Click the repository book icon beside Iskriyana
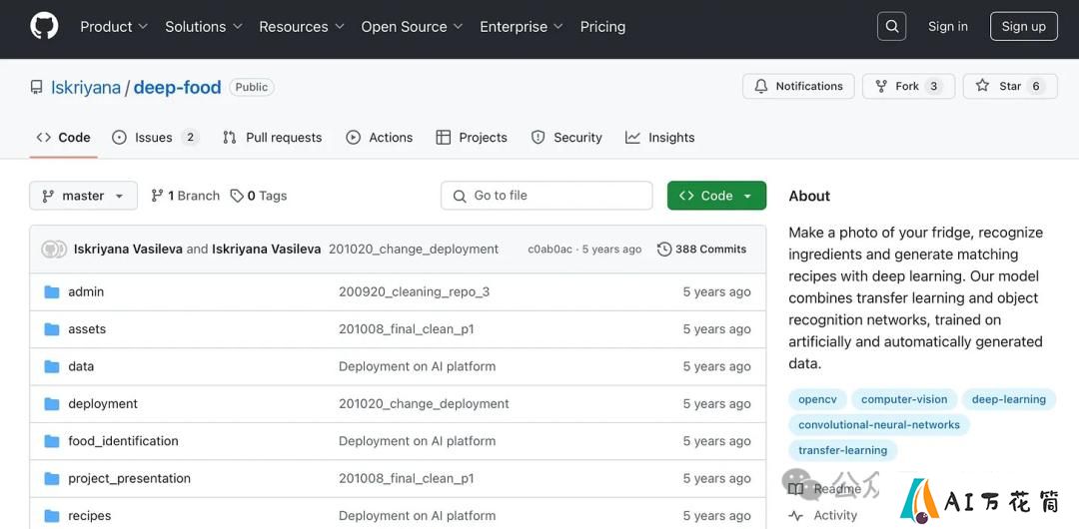Viewport: 1079px width, 529px height. (x=37, y=88)
